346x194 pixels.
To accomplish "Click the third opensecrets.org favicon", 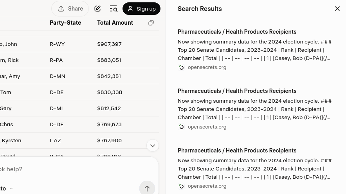I will pos(181,186).
